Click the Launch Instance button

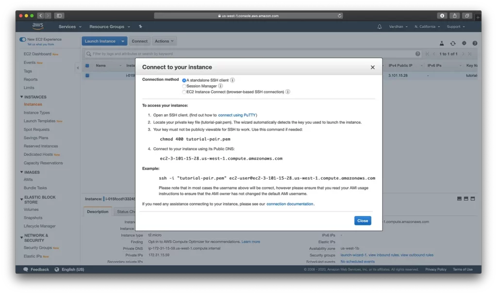tap(100, 41)
